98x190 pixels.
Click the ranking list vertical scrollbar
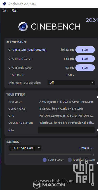94,155
